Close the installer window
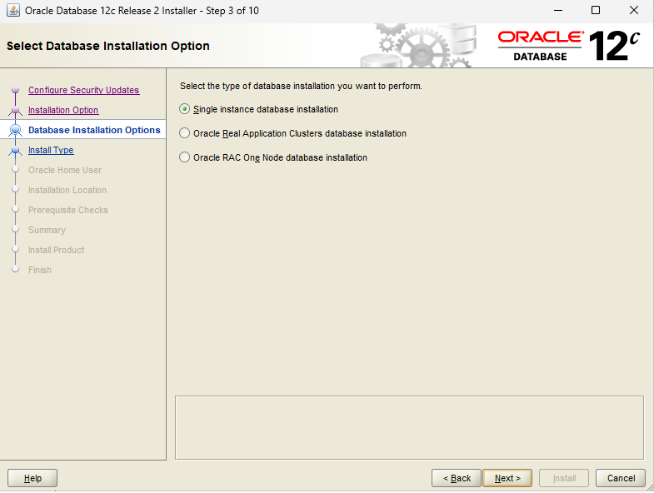The width and height of the screenshot is (654, 493). click(633, 11)
